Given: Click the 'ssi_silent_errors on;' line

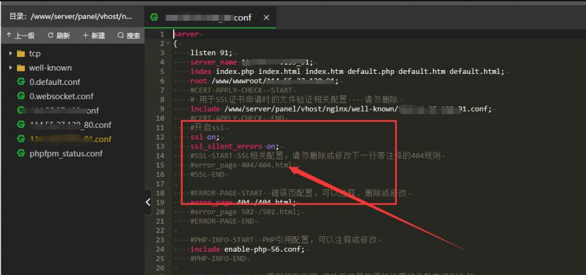Looking at the screenshot, I should click(x=235, y=146).
